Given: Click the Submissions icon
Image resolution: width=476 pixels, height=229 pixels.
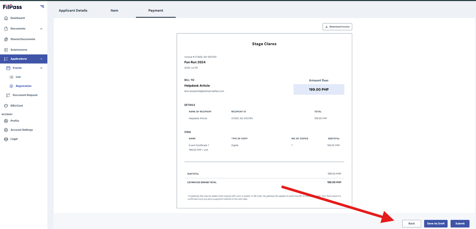Looking at the screenshot, I should (6, 50).
